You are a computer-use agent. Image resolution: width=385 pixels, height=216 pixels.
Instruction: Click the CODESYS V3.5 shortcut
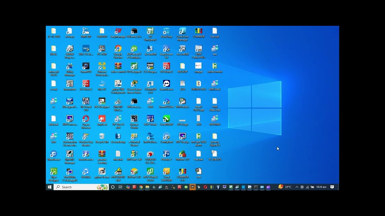click(x=150, y=157)
